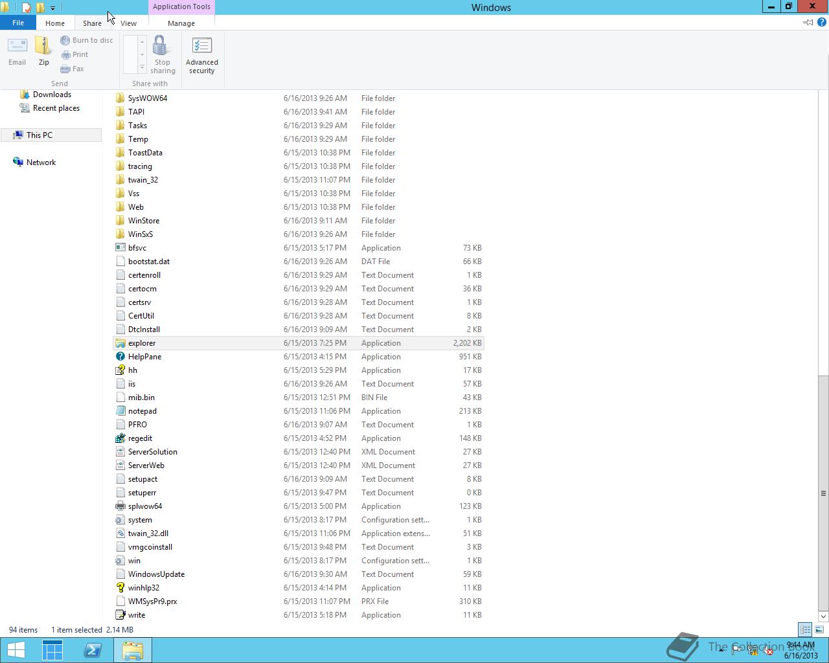Viewport: 829px width, 663px height.
Task: Open Quick Access Toolbar customize dropdown
Action: click(52, 8)
